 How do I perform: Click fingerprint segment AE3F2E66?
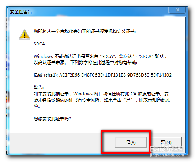[x=70, y=75]
